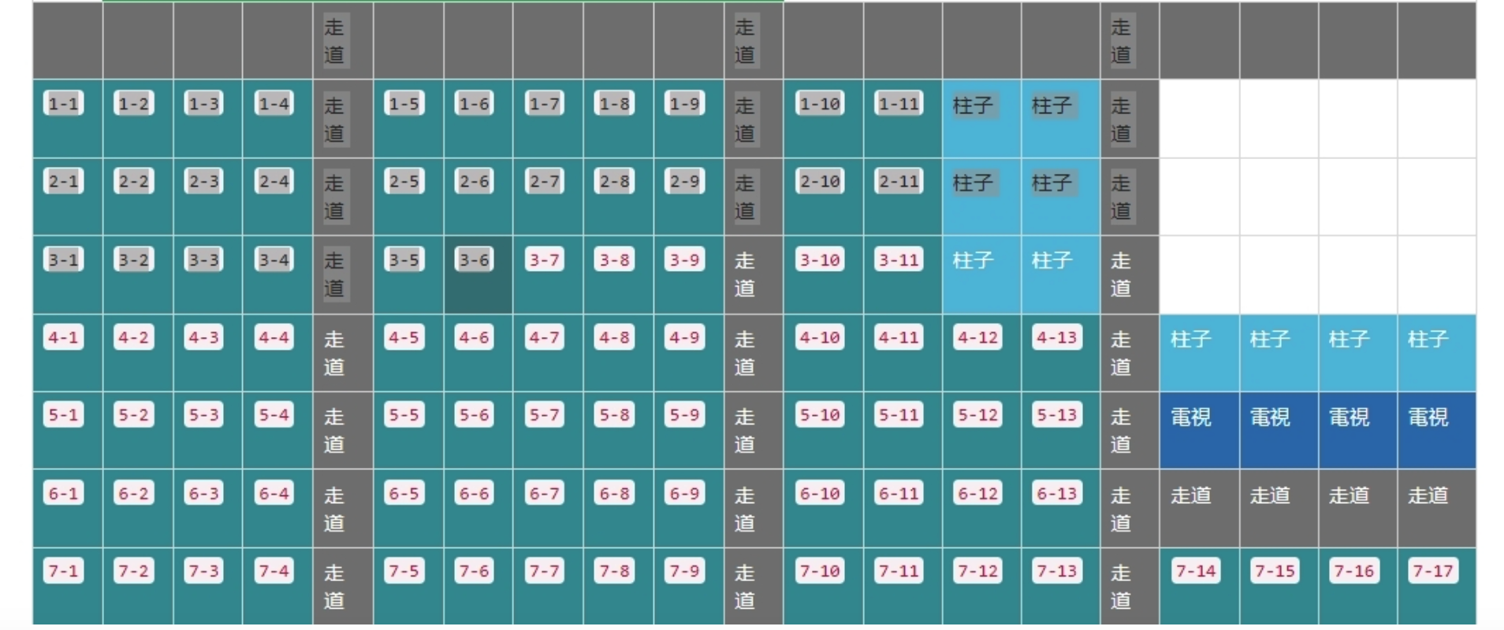The width and height of the screenshot is (1504, 630).
Task: Click the highlighted seat 3-6
Action: pyautogui.click(x=474, y=260)
